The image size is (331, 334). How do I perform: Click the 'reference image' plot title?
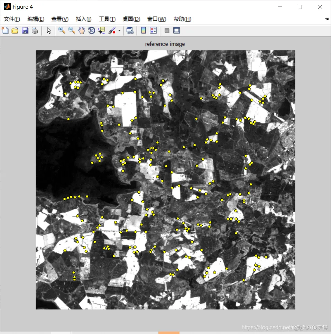pyautogui.click(x=165, y=44)
